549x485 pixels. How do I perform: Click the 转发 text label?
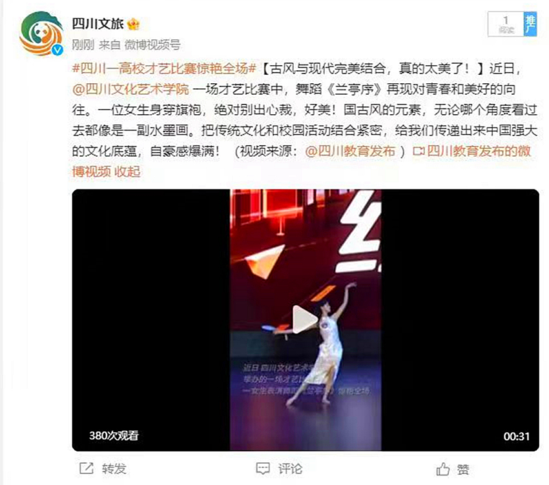pyautogui.click(x=114, y=469)
